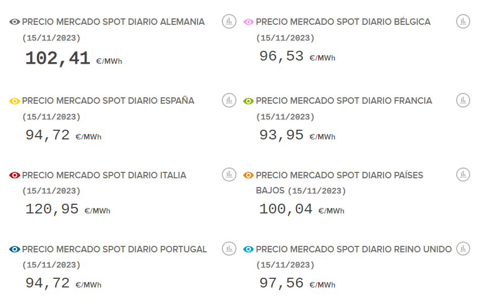This screenshot has height=308, width=487.
Task: Open chart icon for Portugal spot price
Action: click(229, 249)
